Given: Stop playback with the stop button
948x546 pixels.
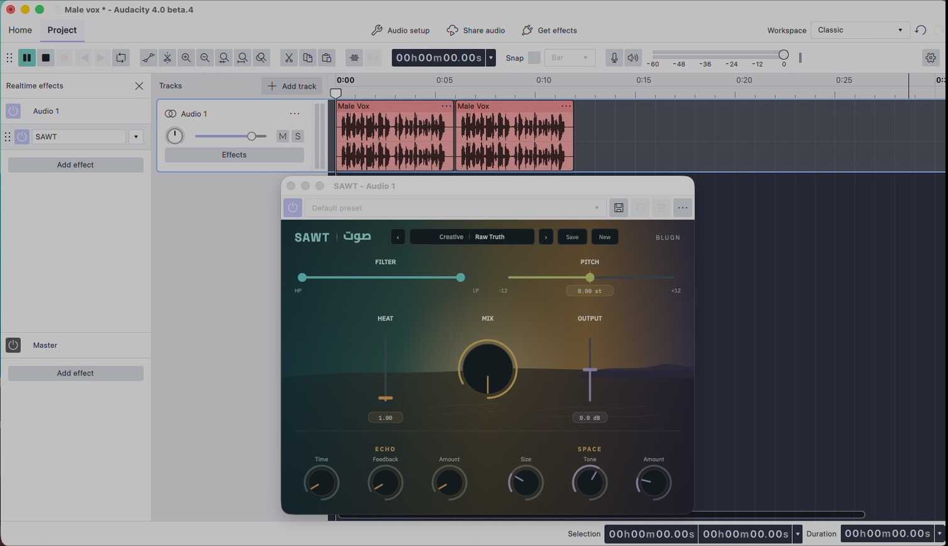Looking at the screenshot, I should click(x=46, y=58).
